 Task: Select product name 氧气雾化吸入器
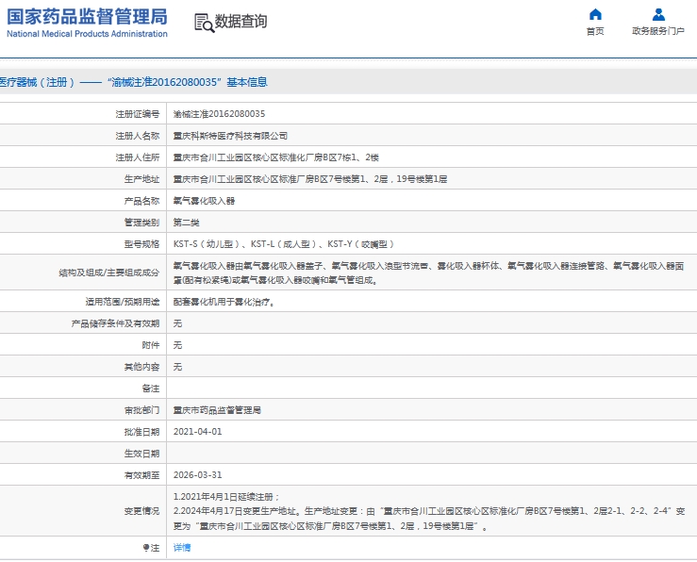(x=204, y=201)
